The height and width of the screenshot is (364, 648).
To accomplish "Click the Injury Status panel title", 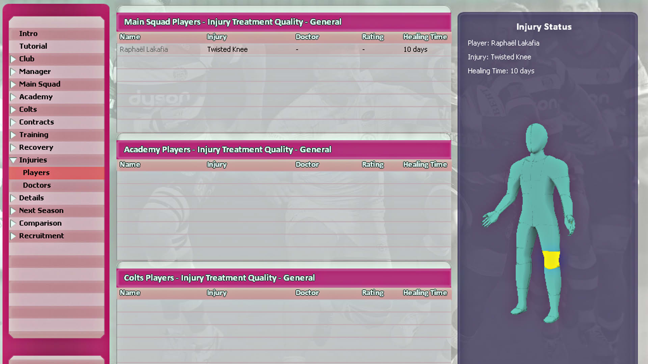I will pyautogui.click(x=544, y=27).
